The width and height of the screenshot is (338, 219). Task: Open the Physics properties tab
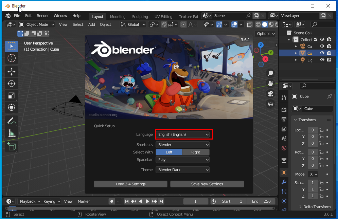coord(284,201)
